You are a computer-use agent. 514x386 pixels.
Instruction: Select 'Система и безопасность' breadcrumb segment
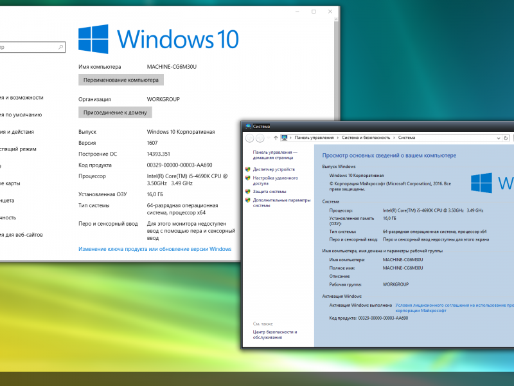(x=366, y=138)
